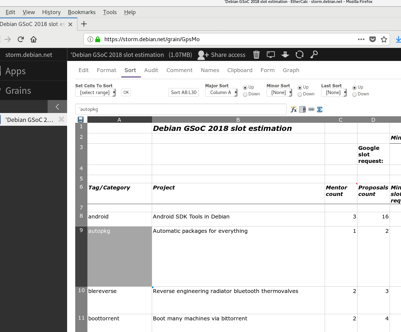Click the green padlock security icon
Screen dimensions: 401x332
(98, 39)
